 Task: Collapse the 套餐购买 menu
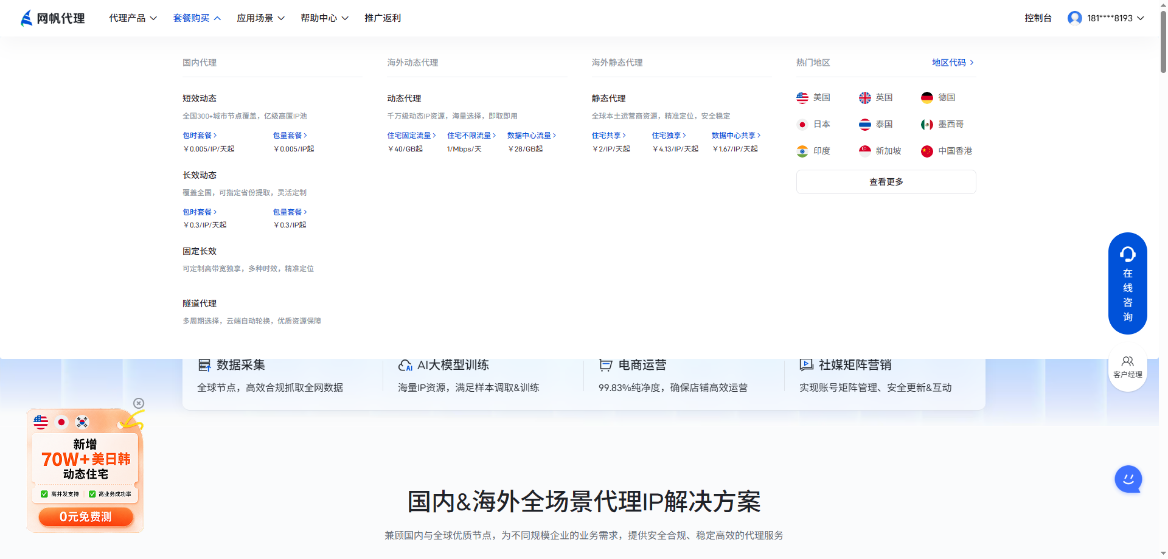tap(197, 18)
